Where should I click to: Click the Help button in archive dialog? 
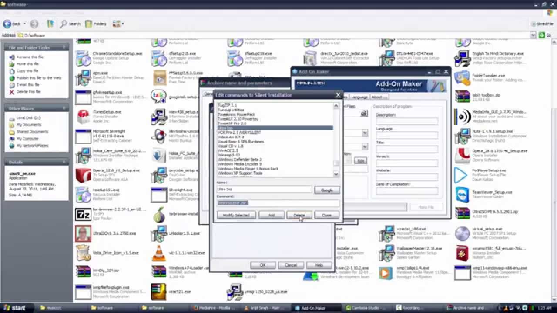(319, 265)
